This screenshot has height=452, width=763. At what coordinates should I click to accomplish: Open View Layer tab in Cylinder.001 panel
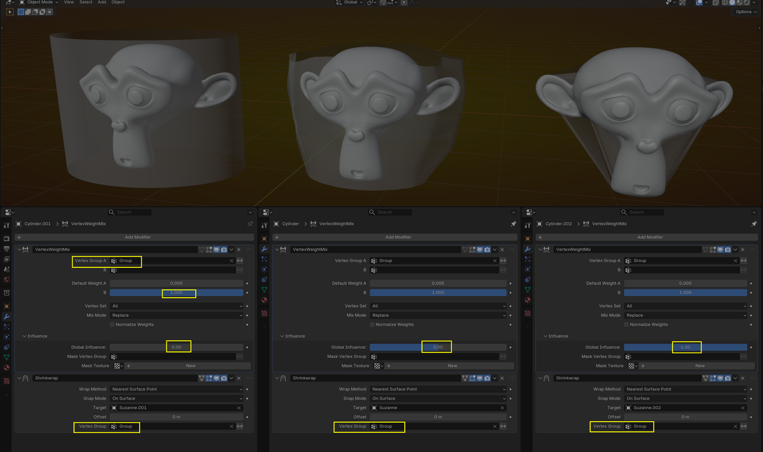coord(7,258)
